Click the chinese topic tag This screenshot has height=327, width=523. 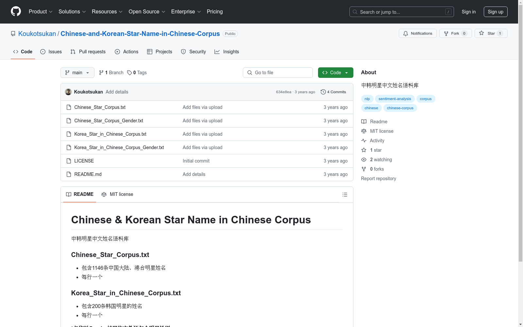point(371,108)
